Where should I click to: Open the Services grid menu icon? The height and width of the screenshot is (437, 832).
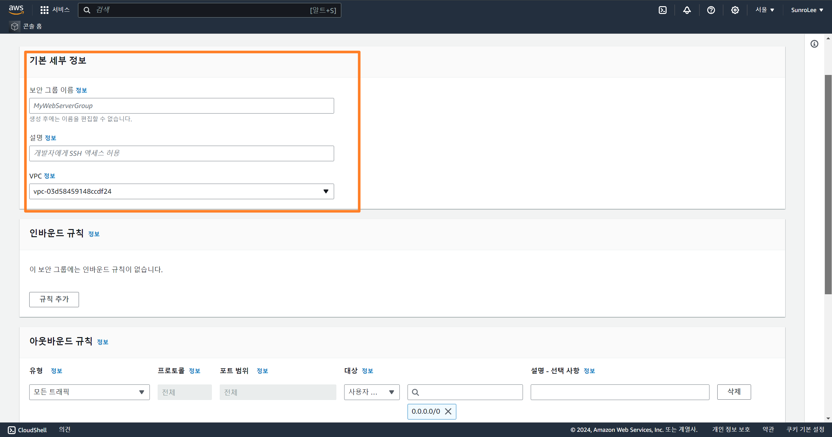pyautogui.click(x=44, y=10)
